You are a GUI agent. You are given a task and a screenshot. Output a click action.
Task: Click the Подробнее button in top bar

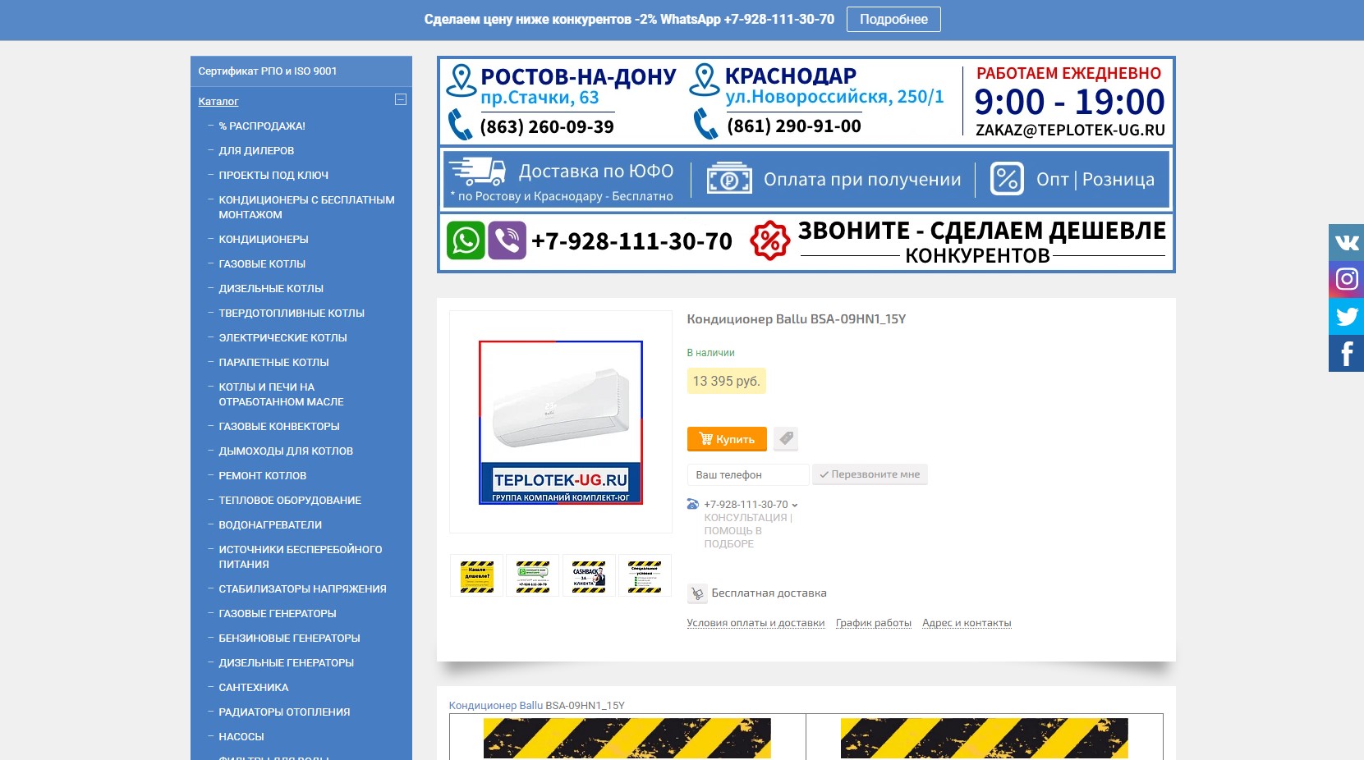coord(893,19)
